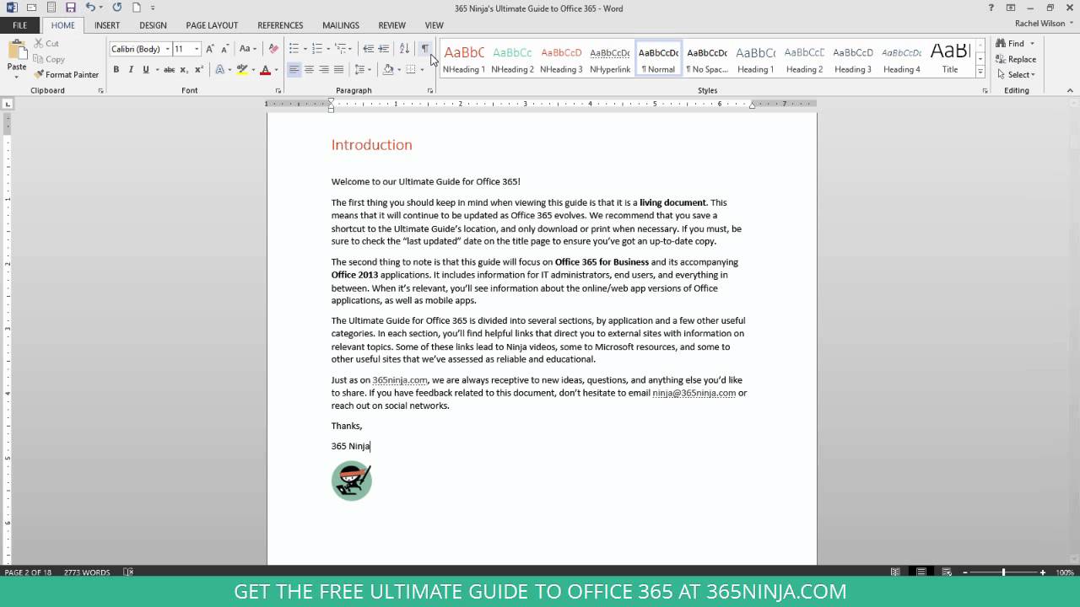Click the Format Painter brush

pos(67,74)
